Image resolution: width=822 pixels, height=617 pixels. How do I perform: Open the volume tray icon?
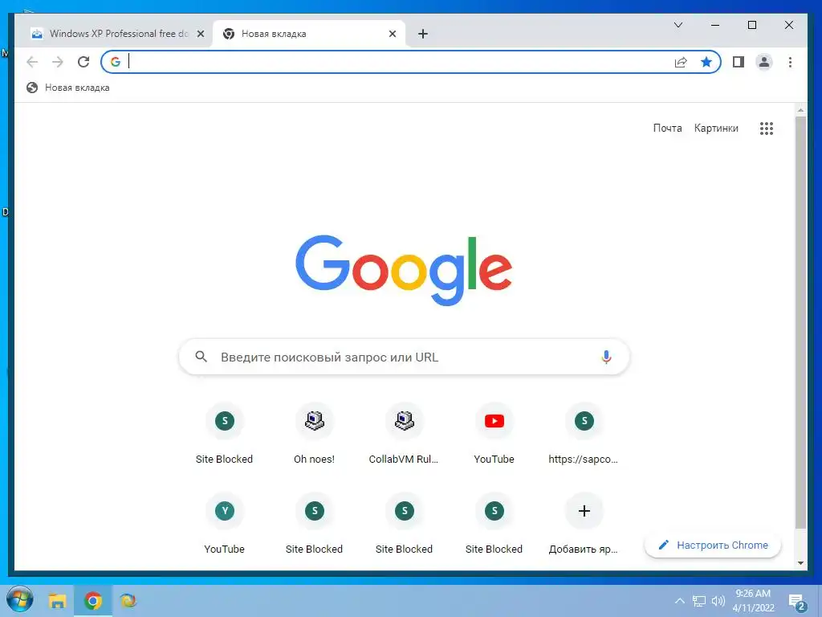[x=718, y=601]
